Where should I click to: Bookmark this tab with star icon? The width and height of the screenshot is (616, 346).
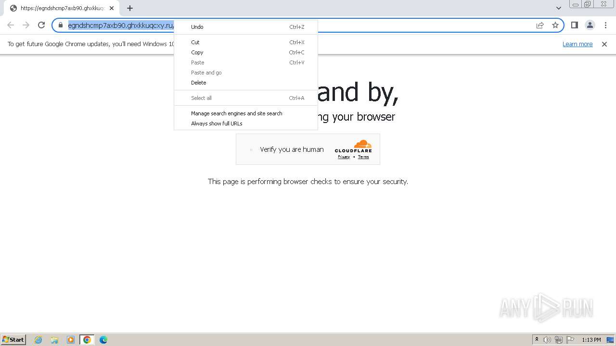(x=555, y=25)
